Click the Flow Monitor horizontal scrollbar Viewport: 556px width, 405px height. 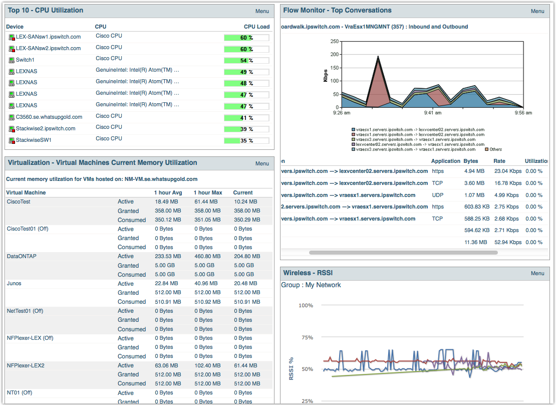coord(403,253)
